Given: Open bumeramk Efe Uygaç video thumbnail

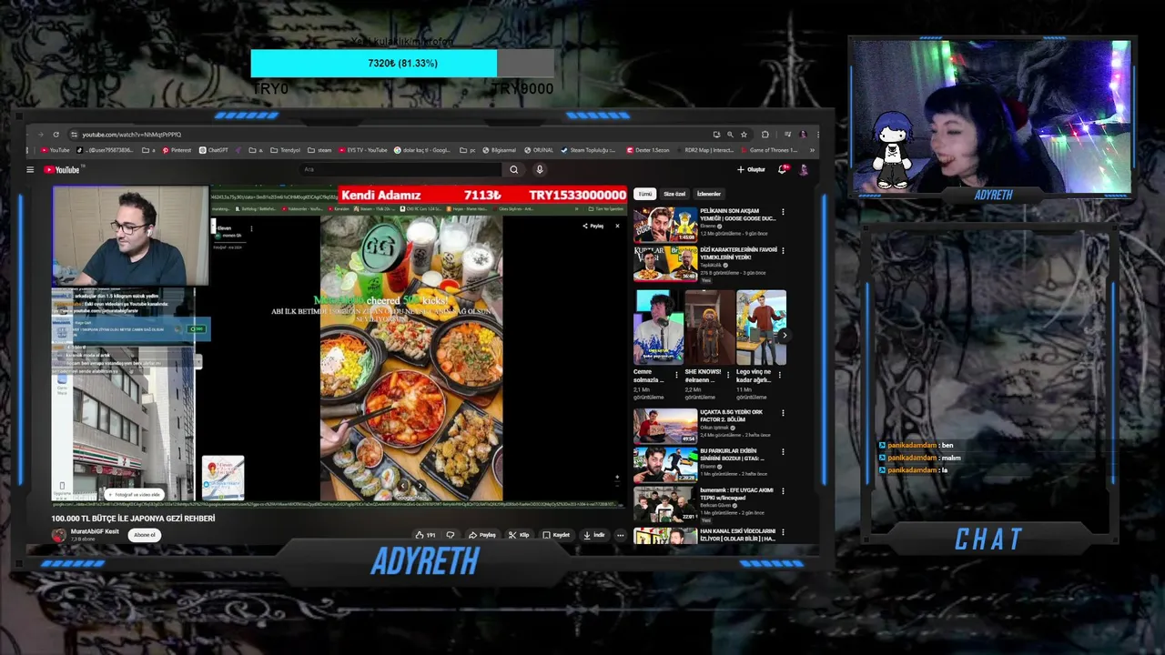Looking at the screenshot, I should pyautogui.click(x=665, y=504).
